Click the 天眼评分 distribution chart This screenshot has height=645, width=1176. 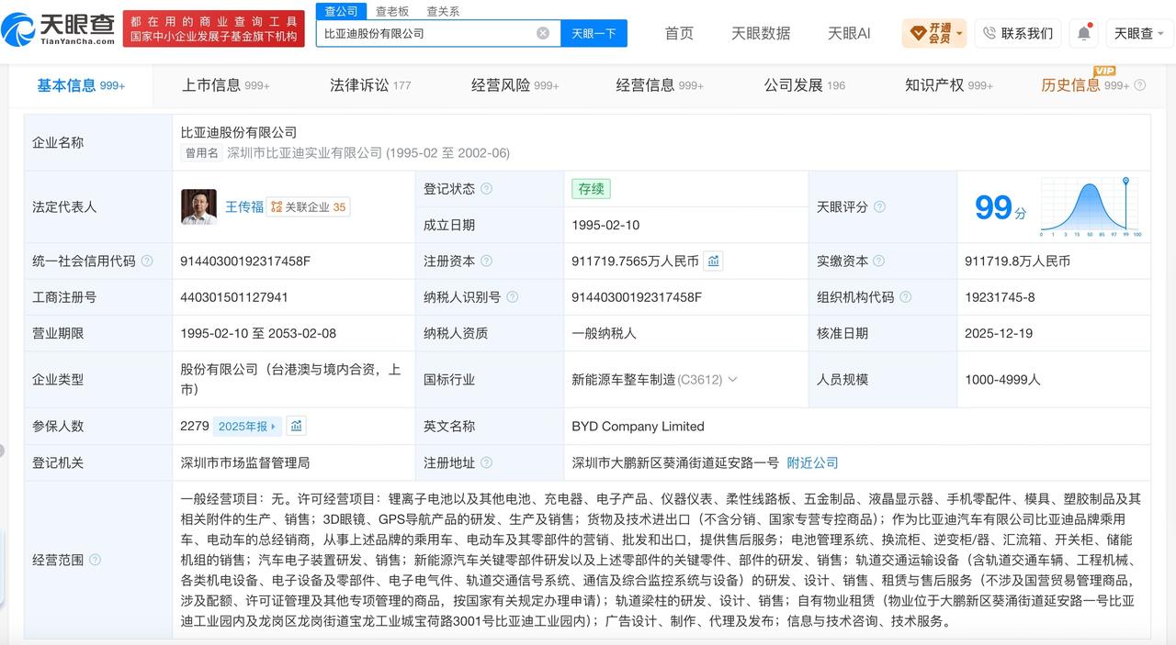(1090, 207)
